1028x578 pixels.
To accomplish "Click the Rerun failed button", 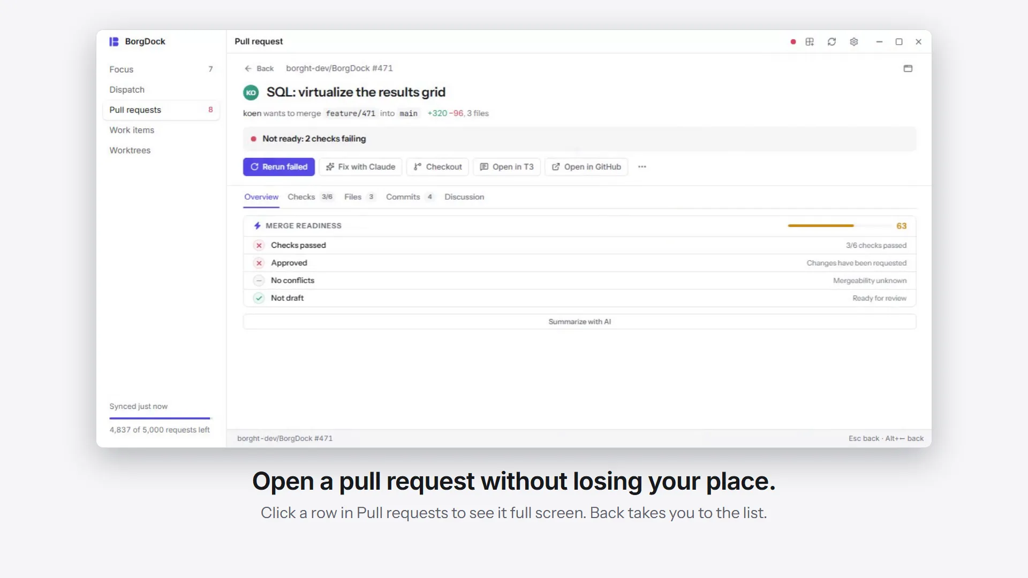I will pos(279,167).
